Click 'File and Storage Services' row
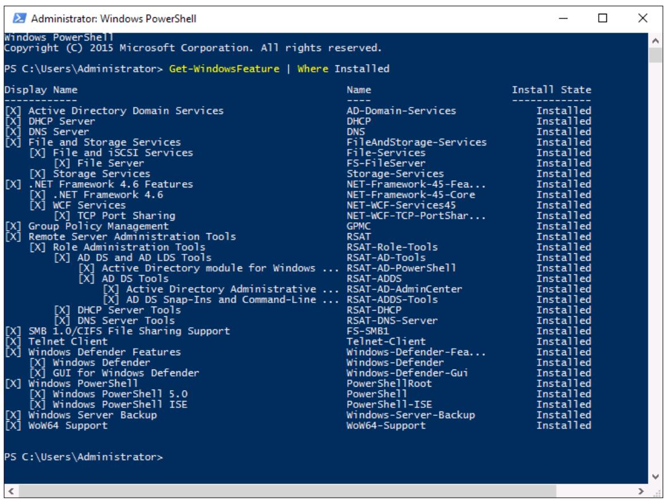This screenshot has width=667, height=503. [x=298, y=143]
